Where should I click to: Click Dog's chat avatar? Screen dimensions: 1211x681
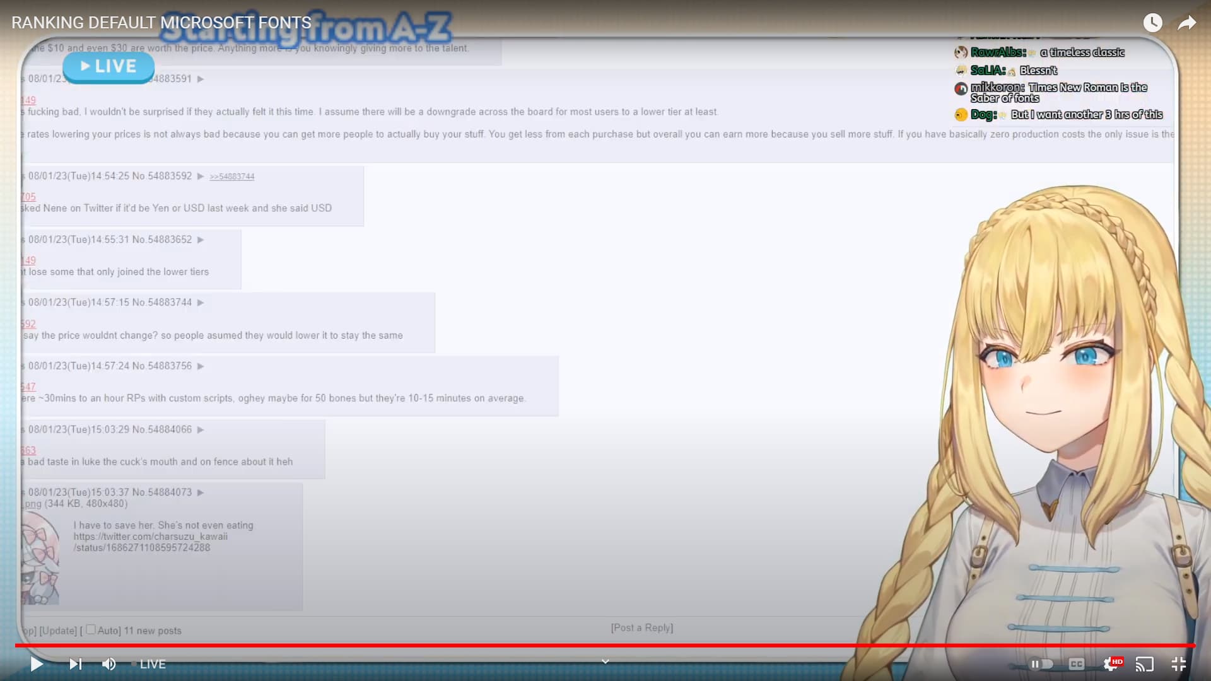tap(961, 115)
